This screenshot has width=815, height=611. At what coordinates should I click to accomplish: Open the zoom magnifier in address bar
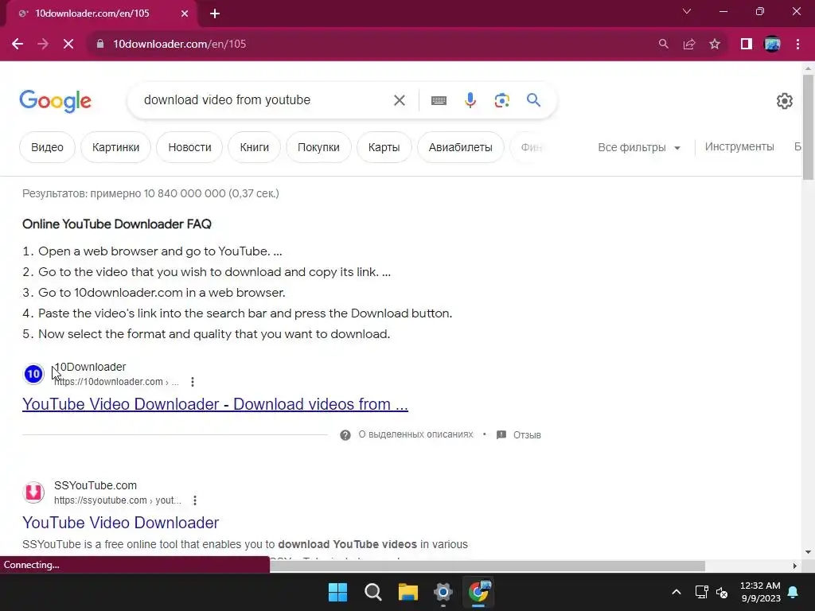(663, 45)
